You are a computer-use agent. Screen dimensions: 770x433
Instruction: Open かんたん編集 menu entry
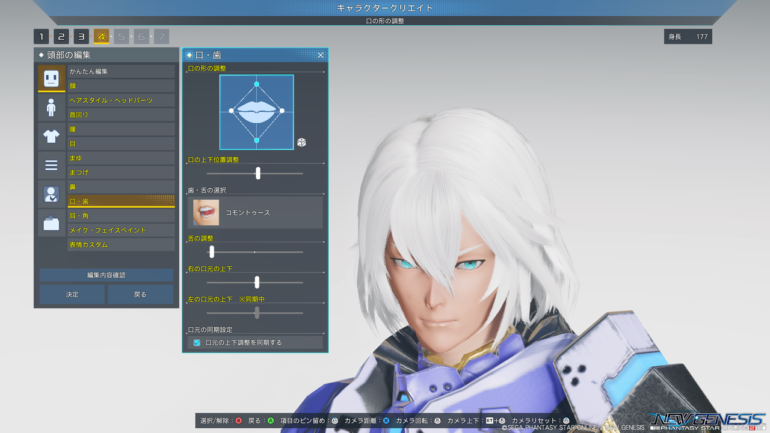click(x=122, y=72)
